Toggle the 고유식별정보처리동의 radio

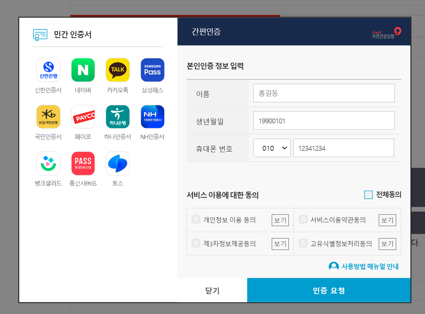tap(303, 243)
